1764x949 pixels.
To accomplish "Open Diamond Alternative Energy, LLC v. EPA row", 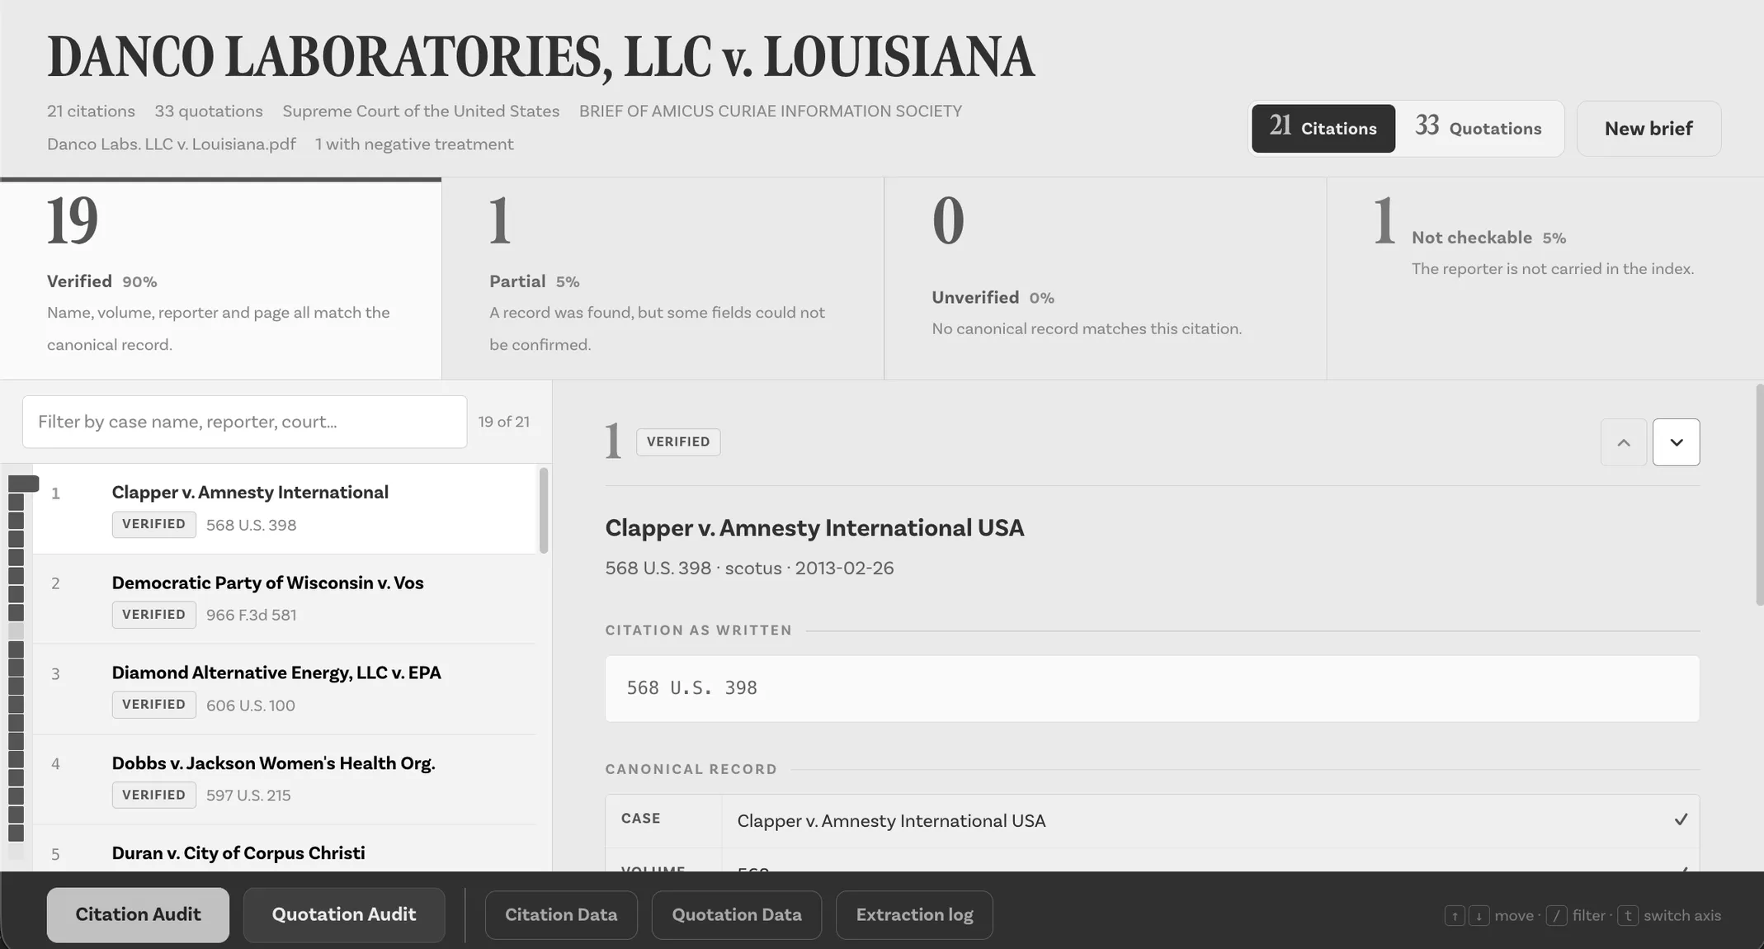I will tap(285, 689).
